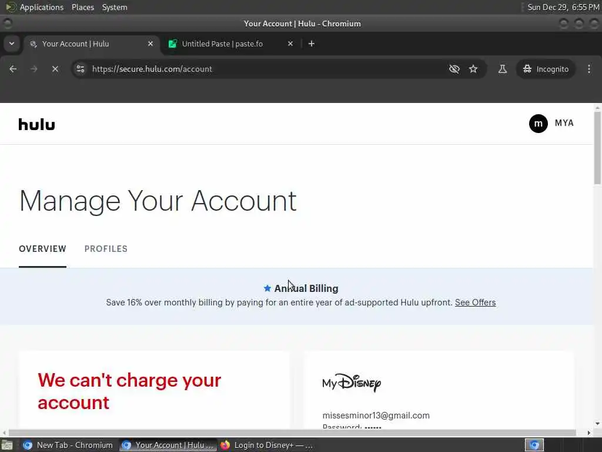This screenshot has width=602, height=452.
Task: Bookmark this page with the star icon
Action: pyautogui.click(x=473, y=69)
